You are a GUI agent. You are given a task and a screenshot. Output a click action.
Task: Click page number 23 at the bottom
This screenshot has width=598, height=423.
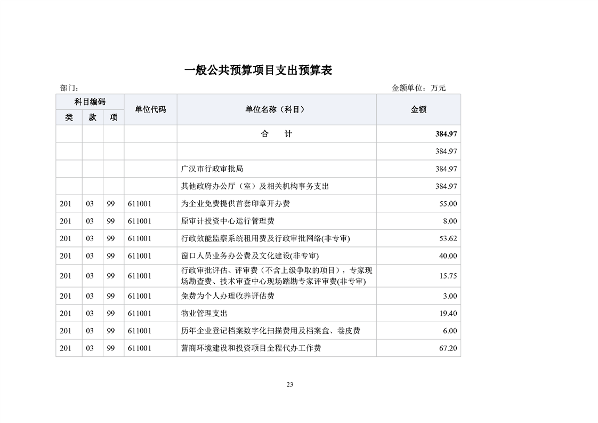click(x=290, y=385)
